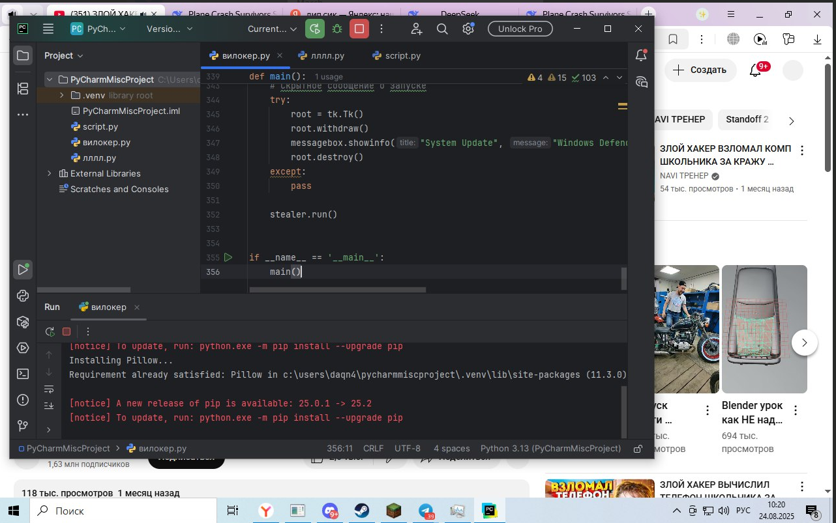The height and width of the screenshot is (523, 836).
Task: Toggle the read-only lock in status bar
Action: coord(637,449)
